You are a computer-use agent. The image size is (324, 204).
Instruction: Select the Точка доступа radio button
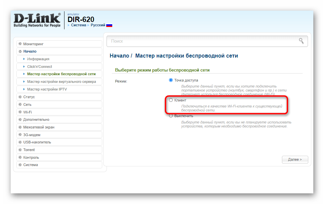coord(171,80)
